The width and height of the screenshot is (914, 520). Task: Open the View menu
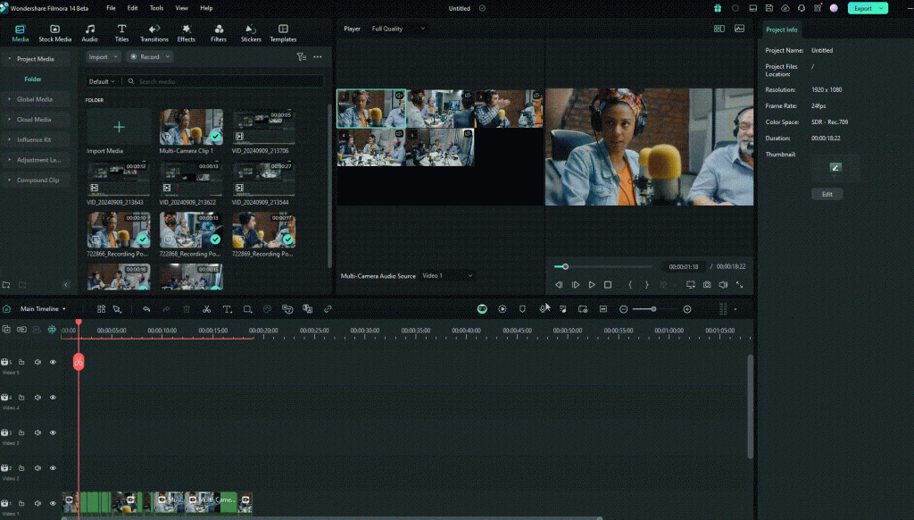click(182, 8)
